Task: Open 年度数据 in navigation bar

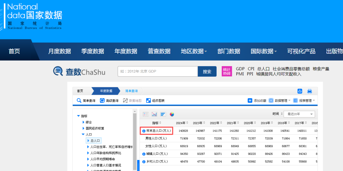Action: pyautogui.click(x=126, y=51)
